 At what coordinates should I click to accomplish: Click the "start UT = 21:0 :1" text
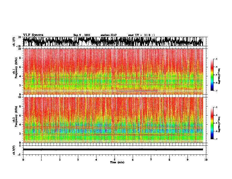tap(141, 35)
